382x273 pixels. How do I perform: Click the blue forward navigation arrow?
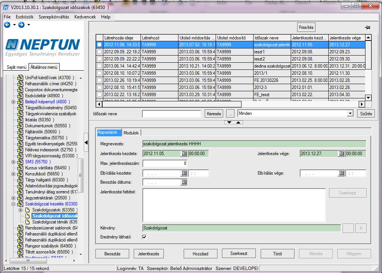pyautogui.click(x=21, y=25)
